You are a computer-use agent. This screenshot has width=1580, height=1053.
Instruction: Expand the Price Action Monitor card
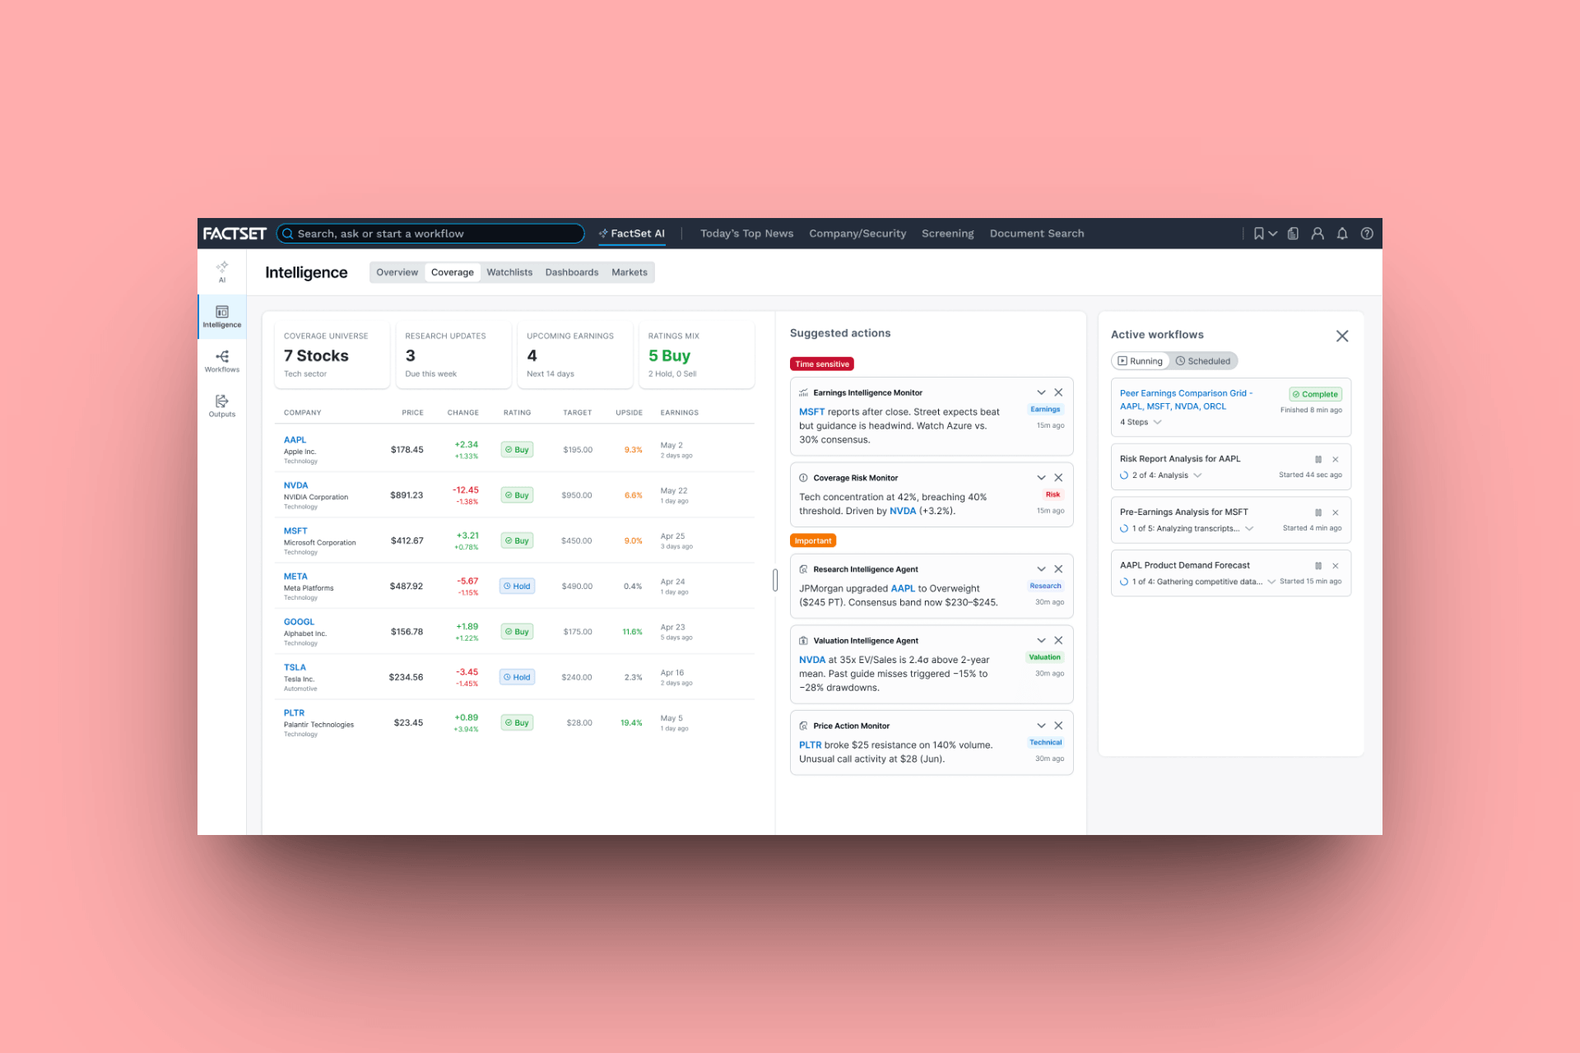(x=1041, y=726)
